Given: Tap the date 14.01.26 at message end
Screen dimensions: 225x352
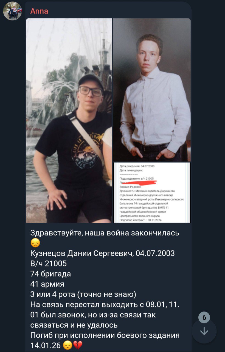Looking at the screenshot, I should [46, 345].
